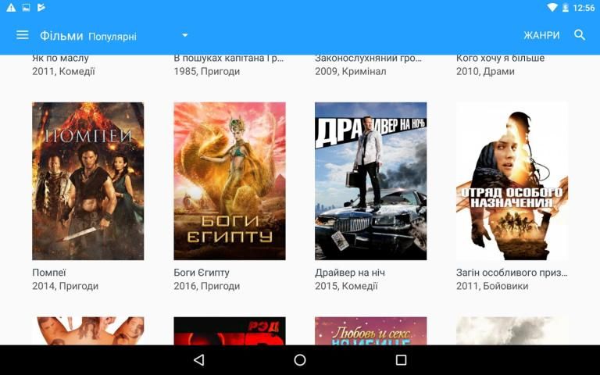
Task: Tap the warning notification icon in status bar
Action: click(x=11, y=8)
